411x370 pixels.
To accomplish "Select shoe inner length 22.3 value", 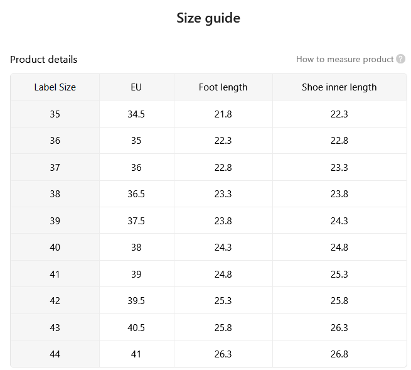I will (x=339, y=114).
